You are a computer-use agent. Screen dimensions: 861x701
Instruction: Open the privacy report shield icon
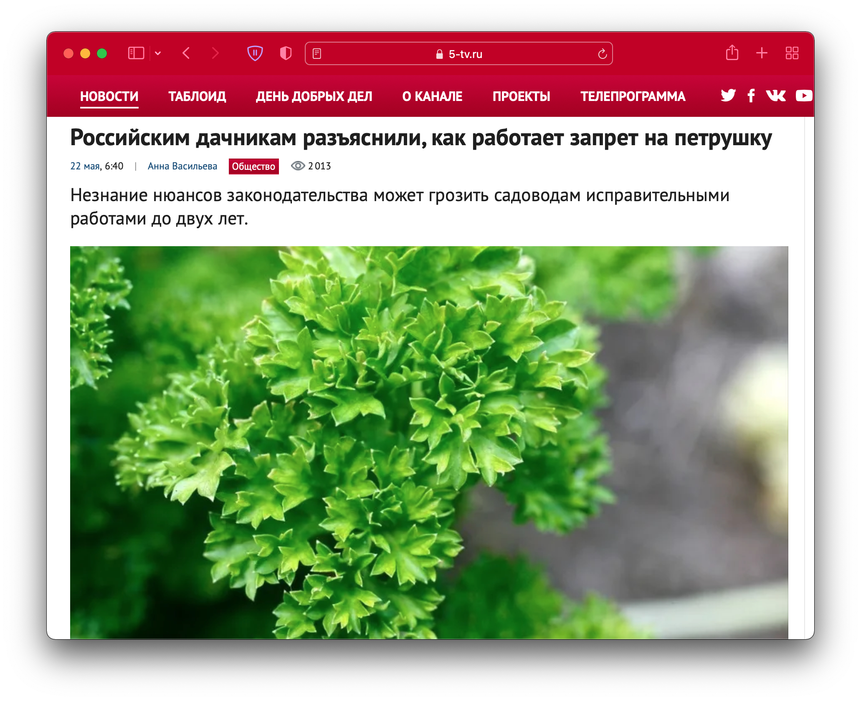point(286,53)
